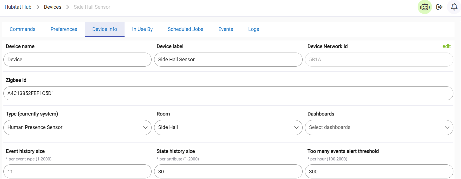
Task: Expand the Type Human Presence Sensor dropdown
Action: coord(77,127)
